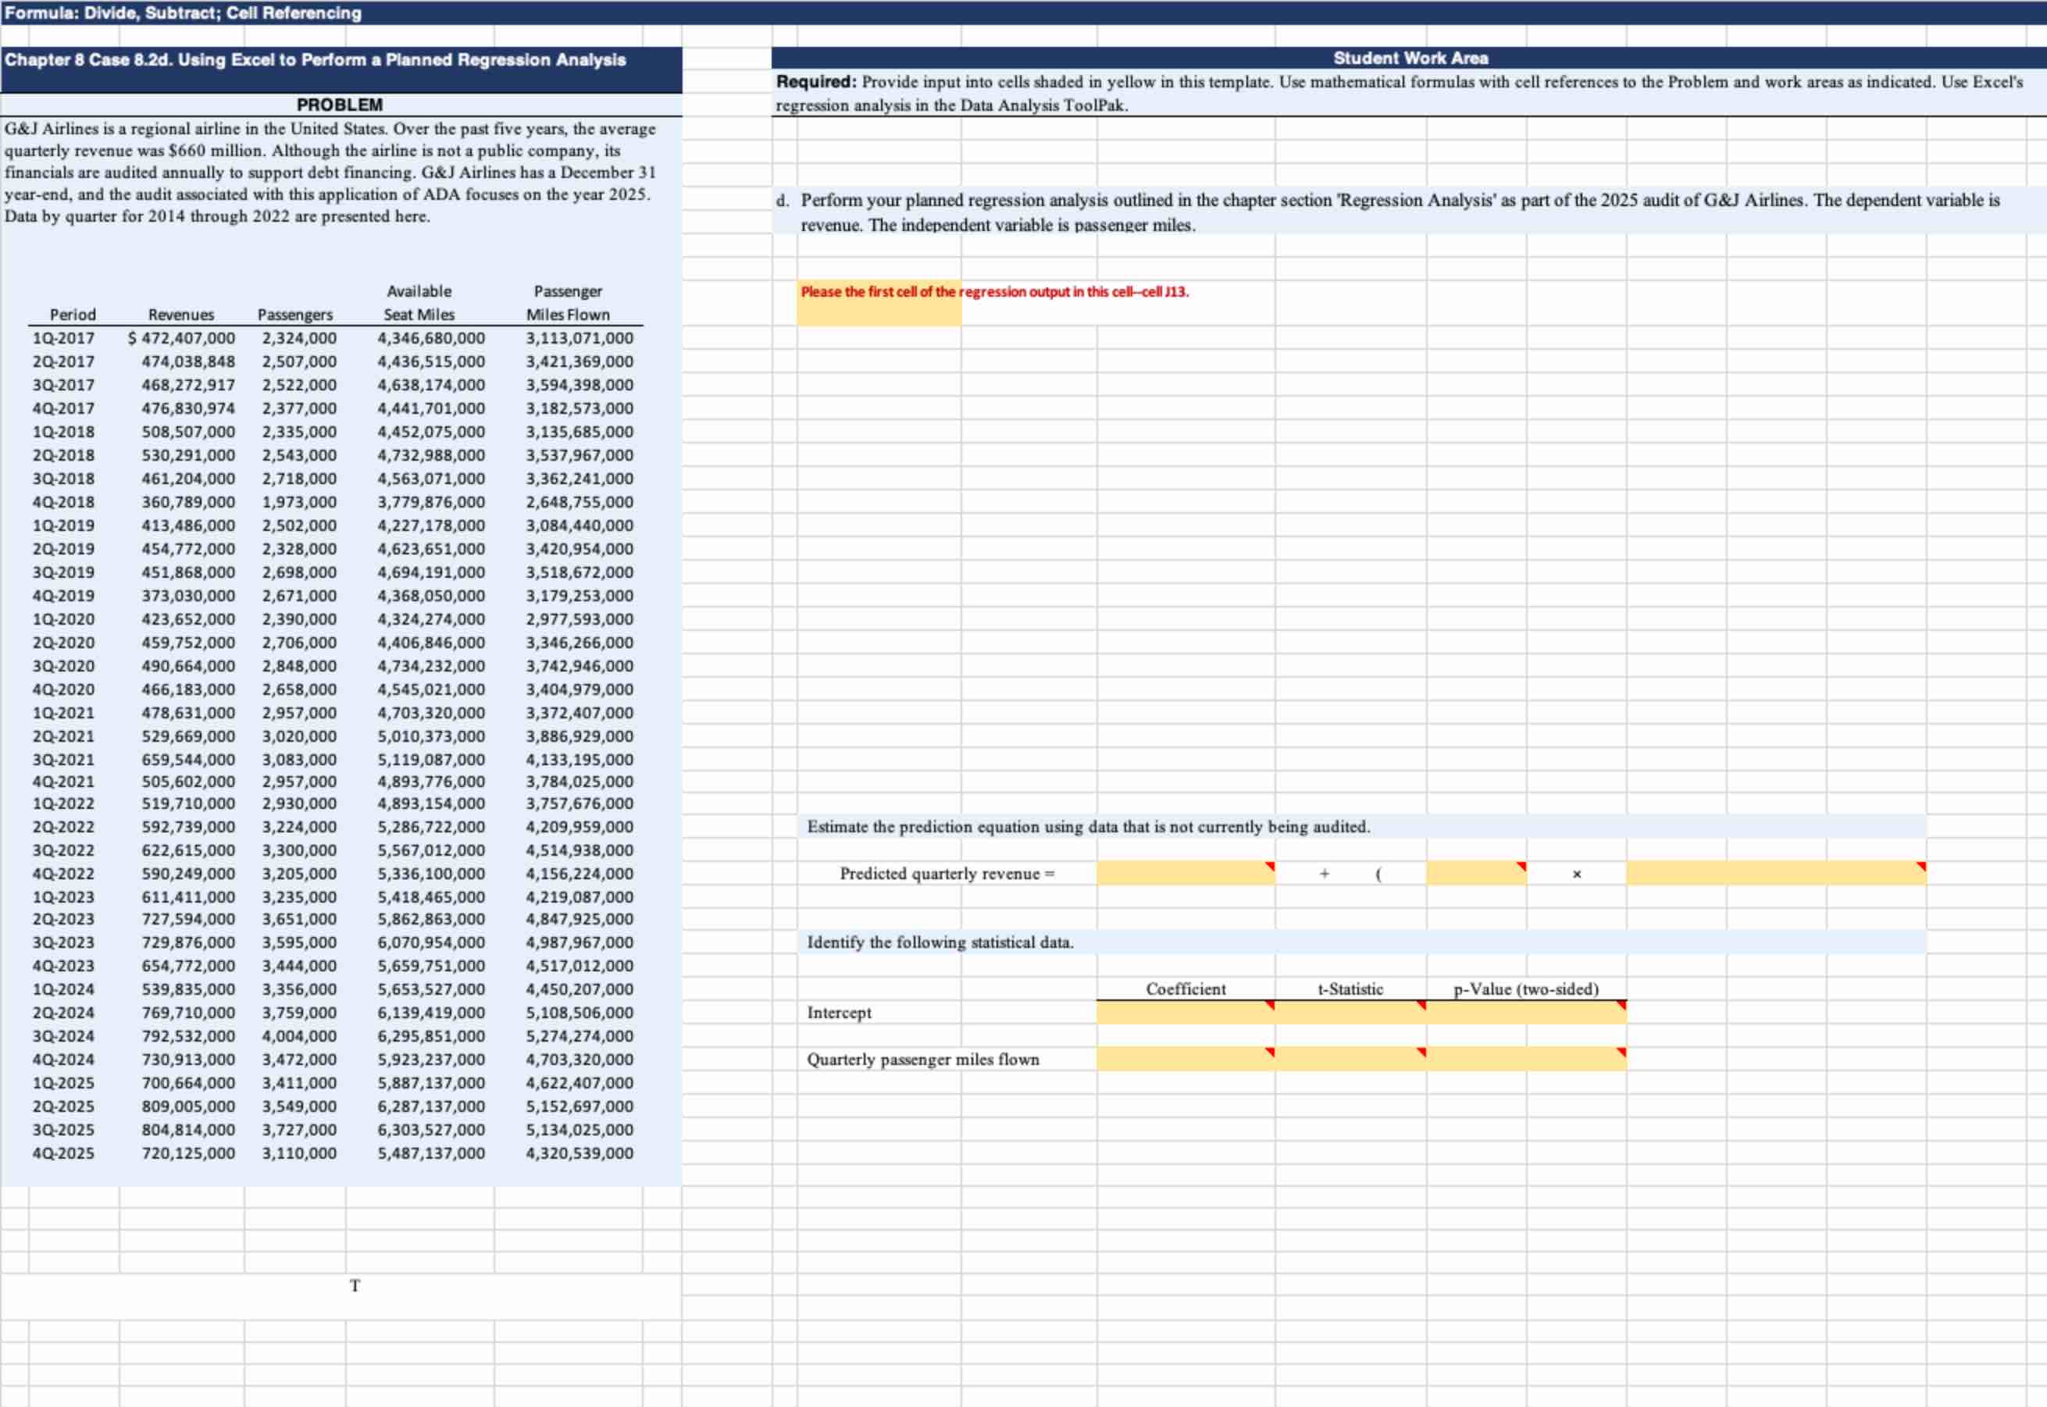Select revenue cell '360,789,000'

[x=189, y=501]
